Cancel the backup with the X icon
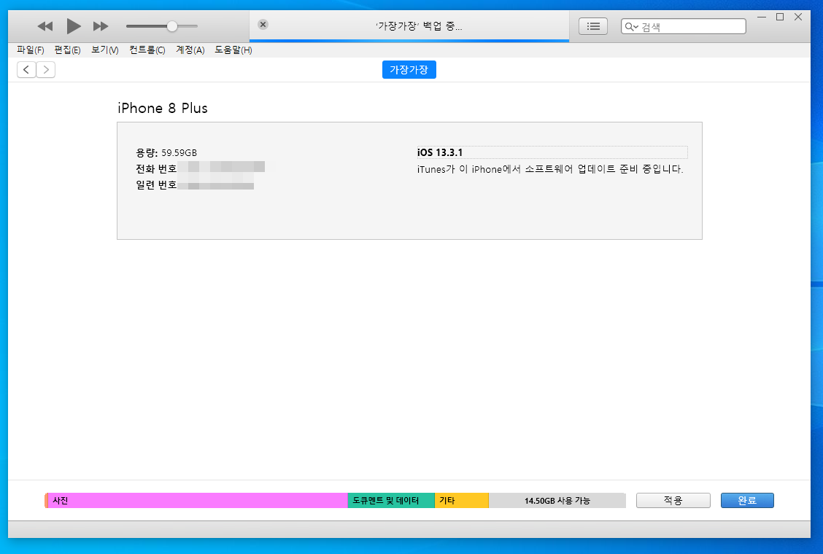This screenshot has height=554, width=823. (x=263, y=24)
